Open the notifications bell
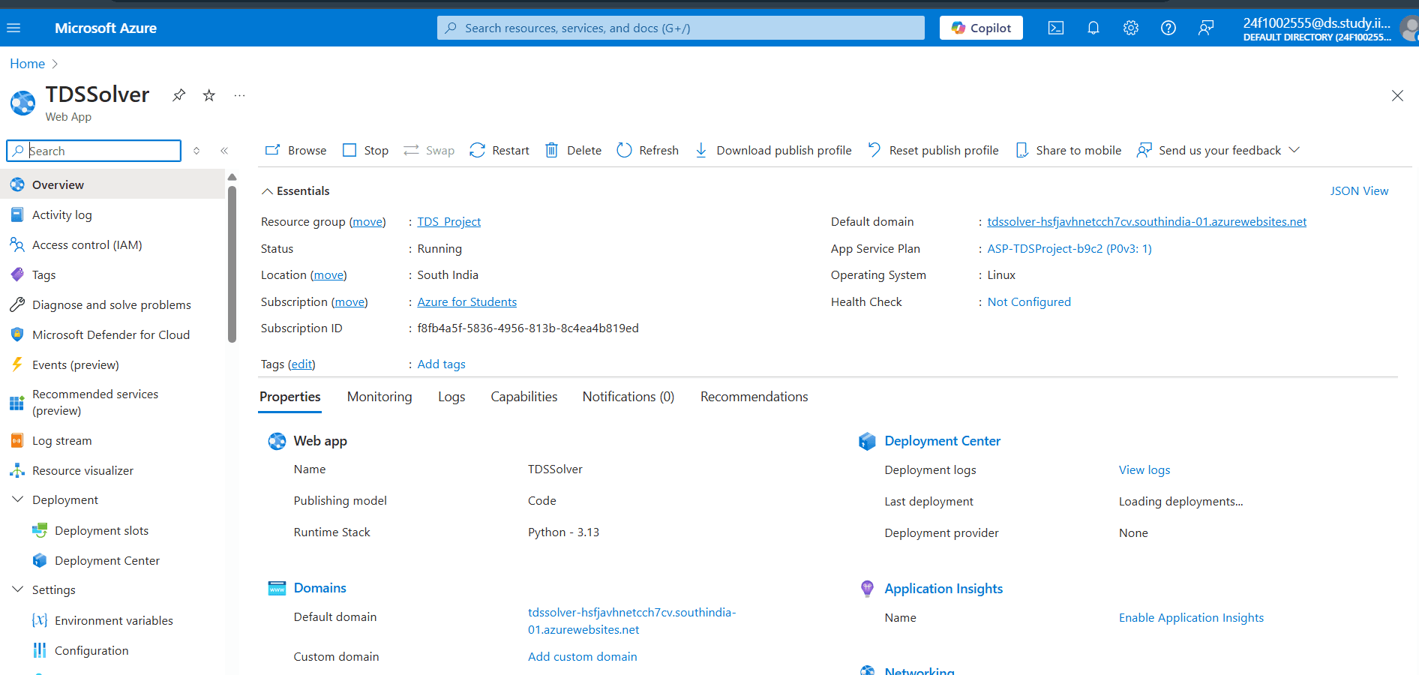The width and height of the screenshot is (1419, 675). 1093,28
